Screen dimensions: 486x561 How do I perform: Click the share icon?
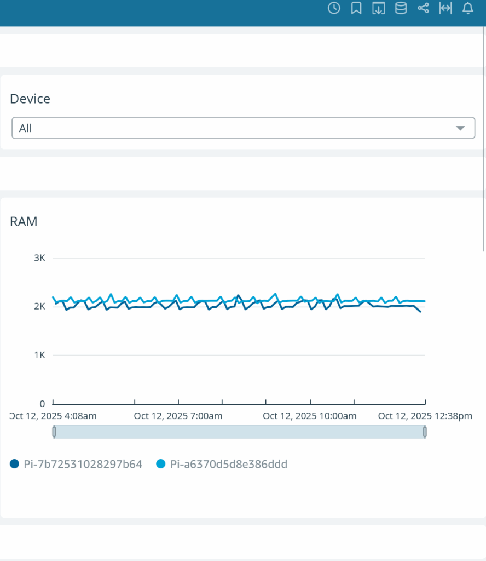(x=423, y=8)
